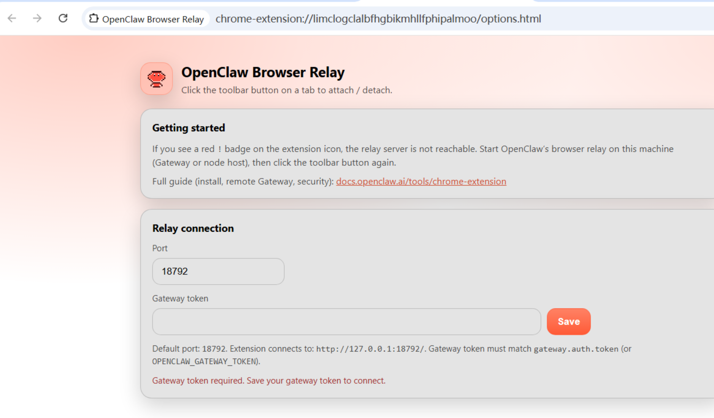This screenshot has width=714, height=418.
Task: Click the OPENCLAW_GATEWAY_TOKEN text
Action: click(205, 362)
